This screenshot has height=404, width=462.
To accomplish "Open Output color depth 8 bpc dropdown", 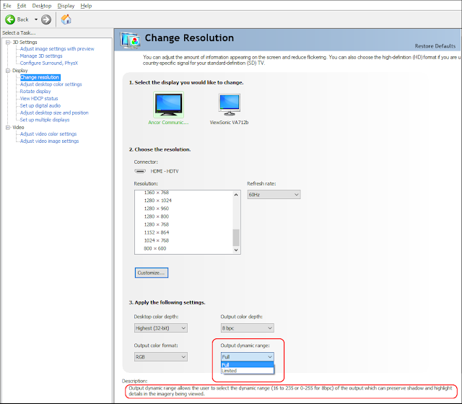I will [x=247, y=328].
